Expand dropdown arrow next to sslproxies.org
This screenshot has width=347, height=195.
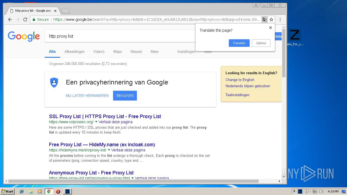(x=96, y=122)
